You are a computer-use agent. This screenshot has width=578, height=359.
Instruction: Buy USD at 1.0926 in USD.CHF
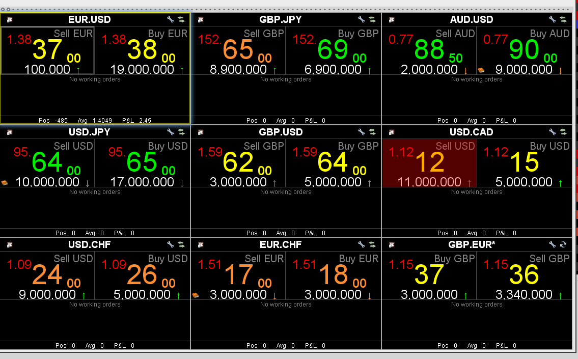(x=142, y=275)
